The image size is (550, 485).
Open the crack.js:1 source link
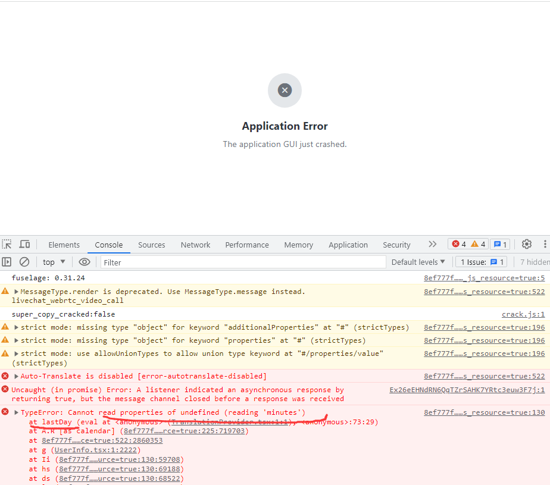(x=523, y=314)
